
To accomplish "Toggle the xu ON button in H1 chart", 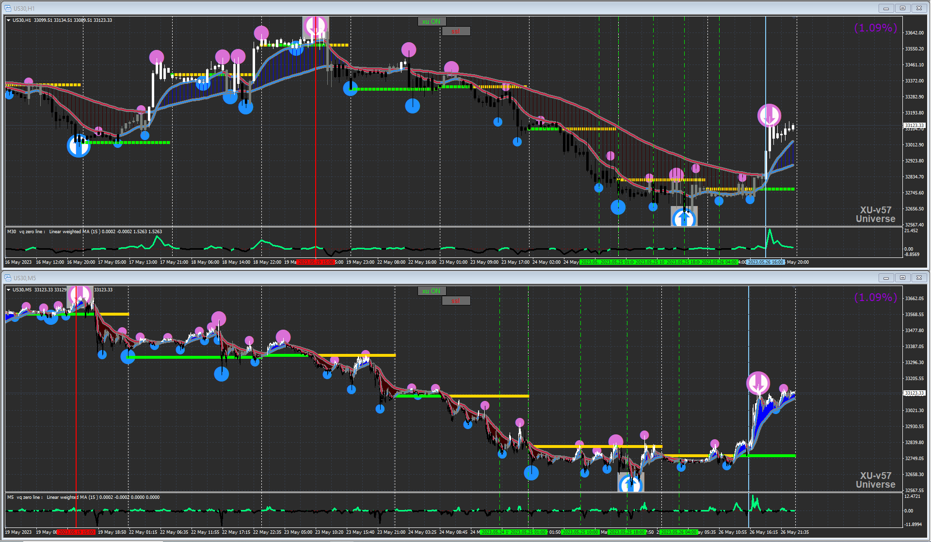I will [431, 21].
